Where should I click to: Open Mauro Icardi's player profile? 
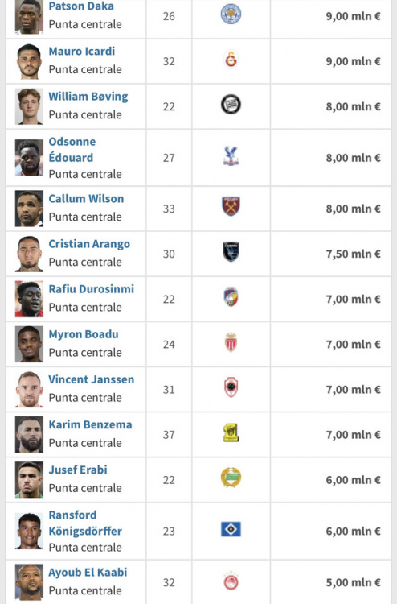(x=82, y=52)
